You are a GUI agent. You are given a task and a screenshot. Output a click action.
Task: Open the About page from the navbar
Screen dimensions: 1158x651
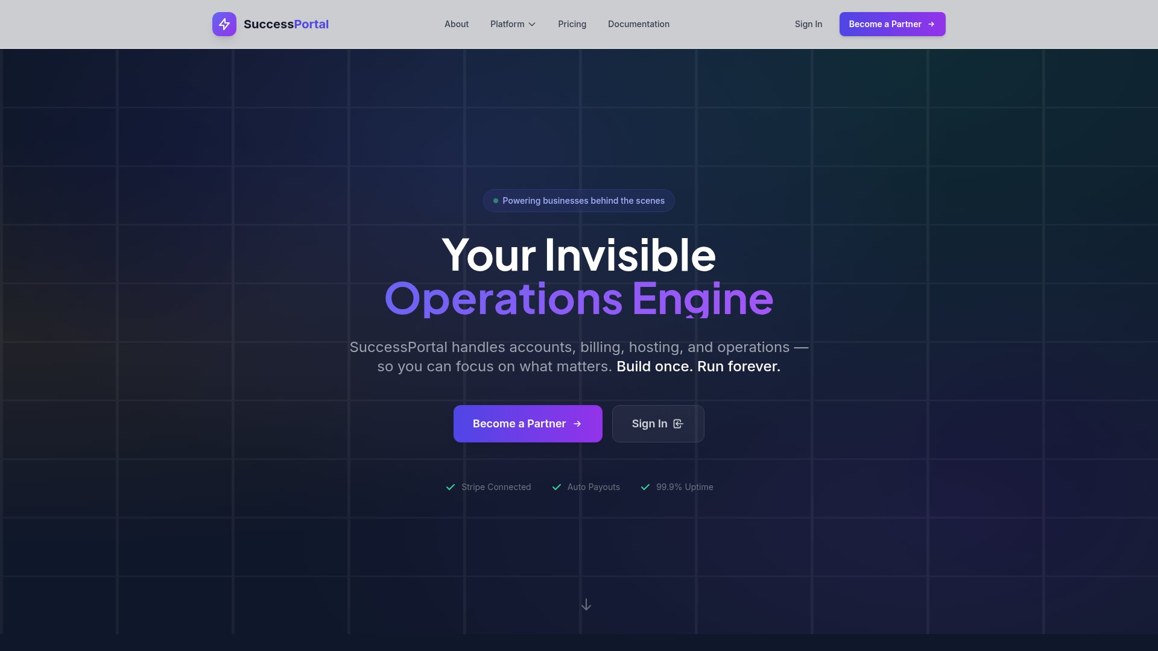coord(456,24)
